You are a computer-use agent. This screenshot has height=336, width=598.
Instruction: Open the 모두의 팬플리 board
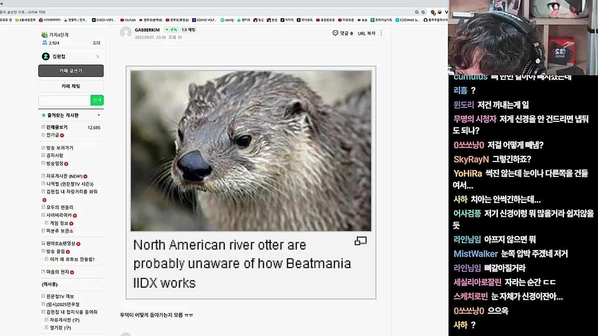coord(60,207)
